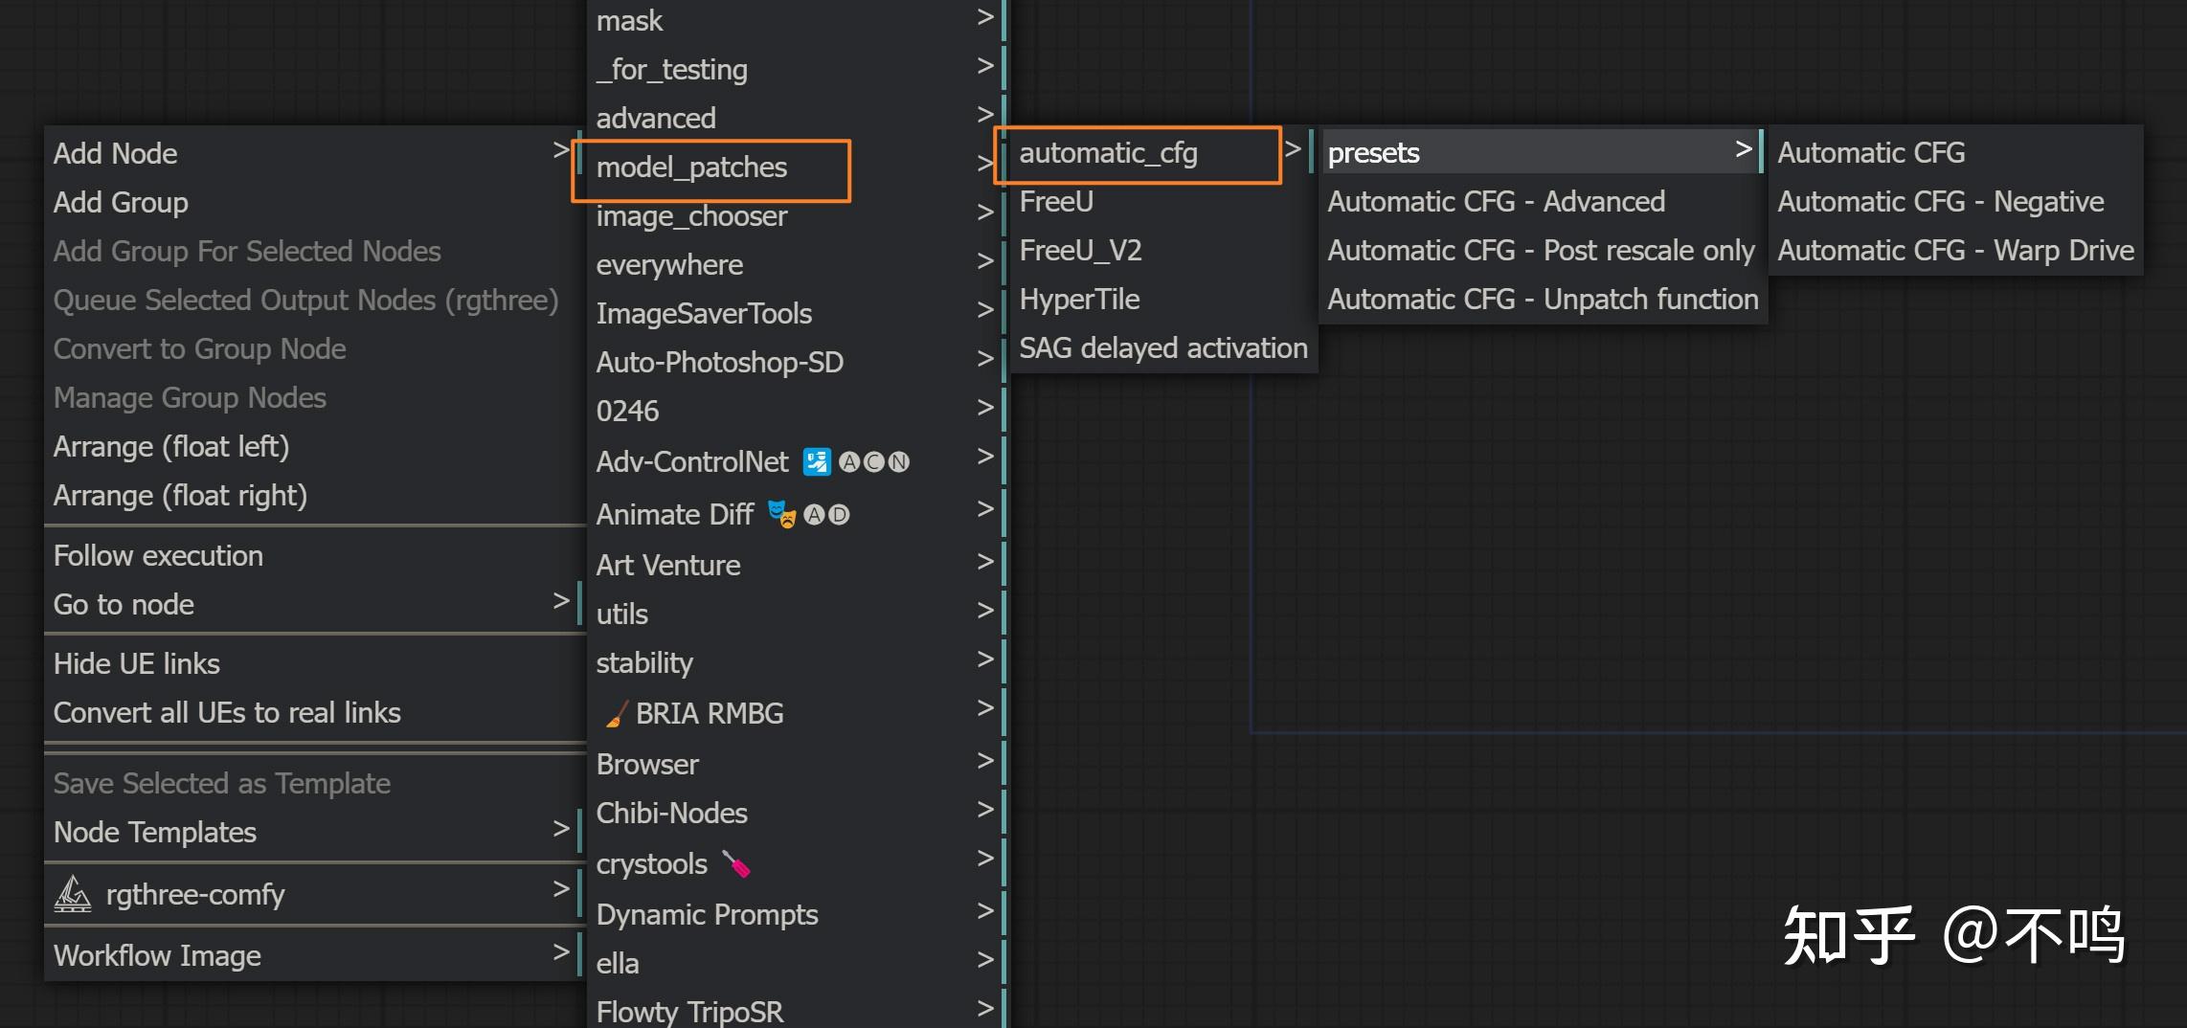Expand the Node Templates submenu arrow
Image resolution: width=2187 pixels, height=1028 pixels.
coord(561,829)
